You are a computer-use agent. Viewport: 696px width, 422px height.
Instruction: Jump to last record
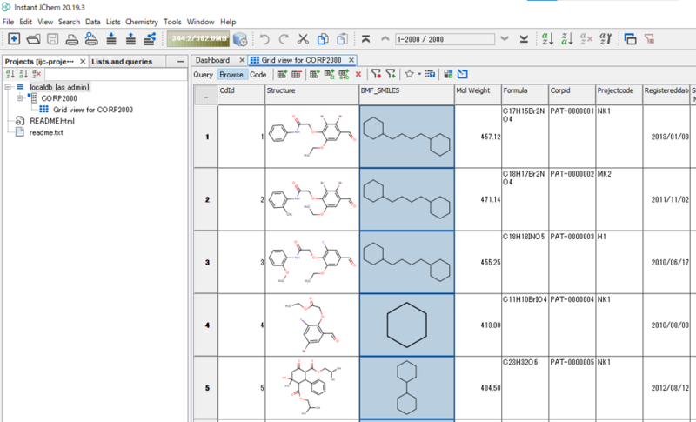524,39
